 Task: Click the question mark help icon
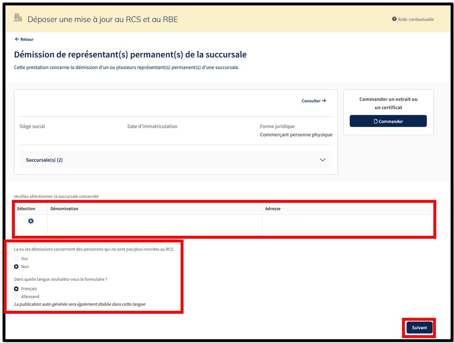(394, 19)
